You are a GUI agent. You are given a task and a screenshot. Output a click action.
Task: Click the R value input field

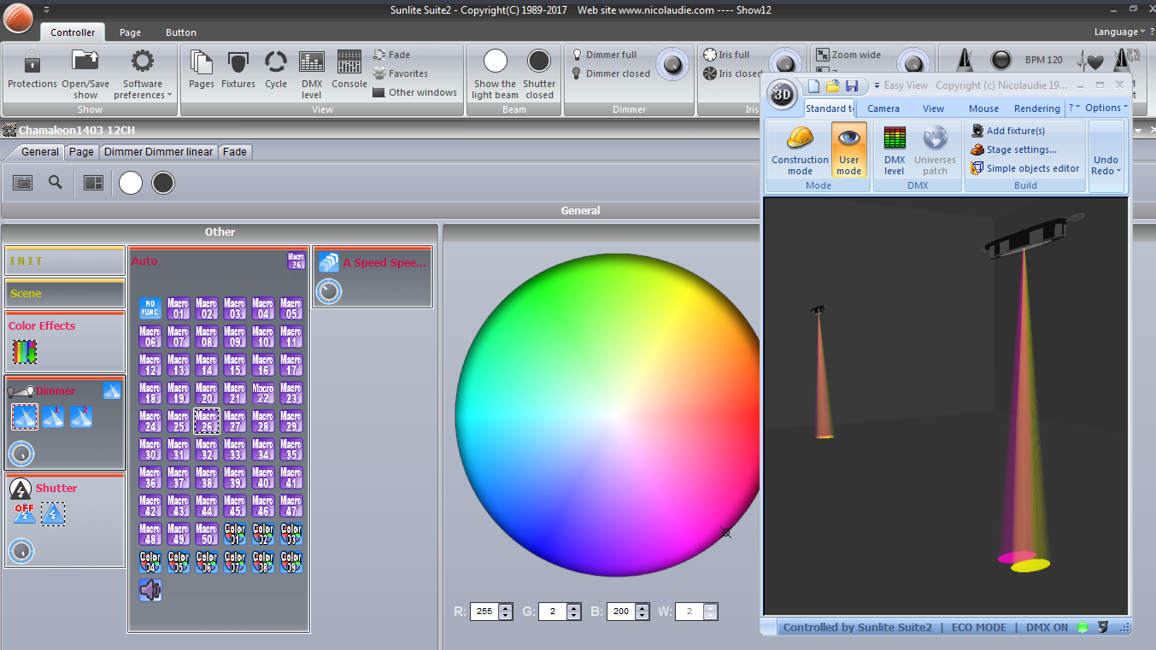pos(484,612)
